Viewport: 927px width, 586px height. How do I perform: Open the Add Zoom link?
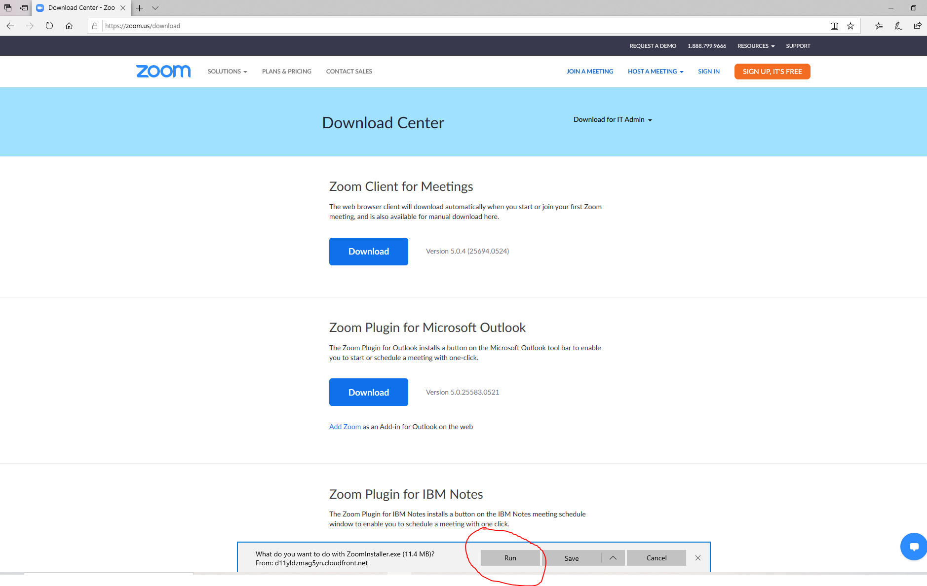(x=345, y=427)
